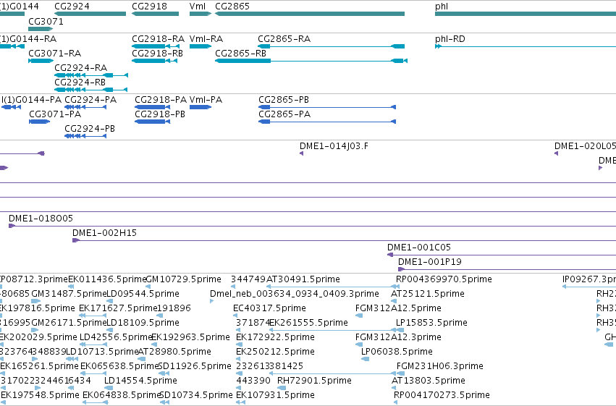
Task: Click the EK250212.5prime EST label
Action: pyautogui.click(x=275, y=352)
